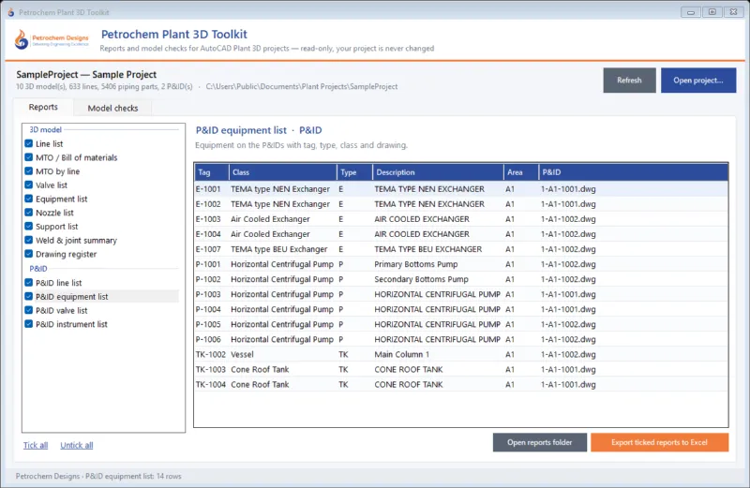Select the TK-1003 row tag cell
Viewport: 750px width, 488px height.
pyautogui.click(x=210, y=369)
